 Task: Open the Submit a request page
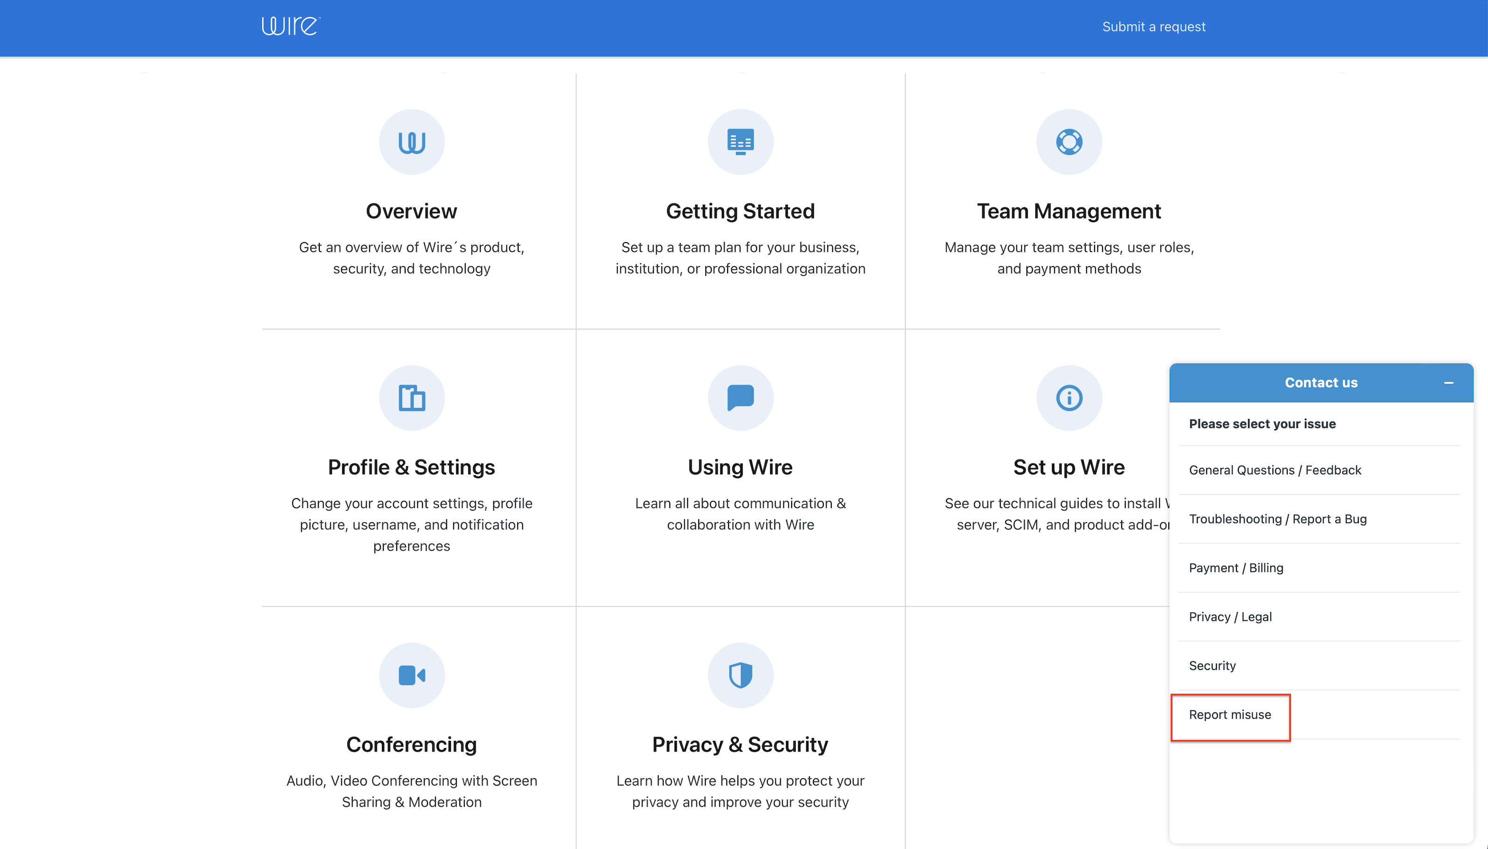pos(1153,26)
